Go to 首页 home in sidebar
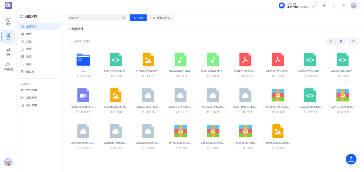 click(8, 21)
